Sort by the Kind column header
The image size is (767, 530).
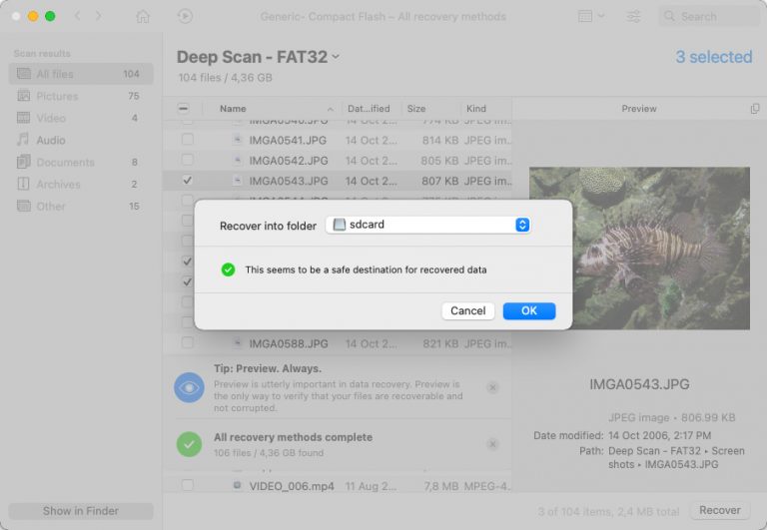(x=476, y=109)
